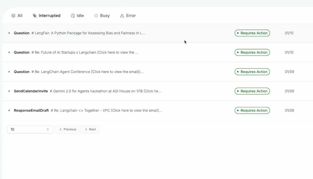Click the Error warning triangle icon

(122, 16)
